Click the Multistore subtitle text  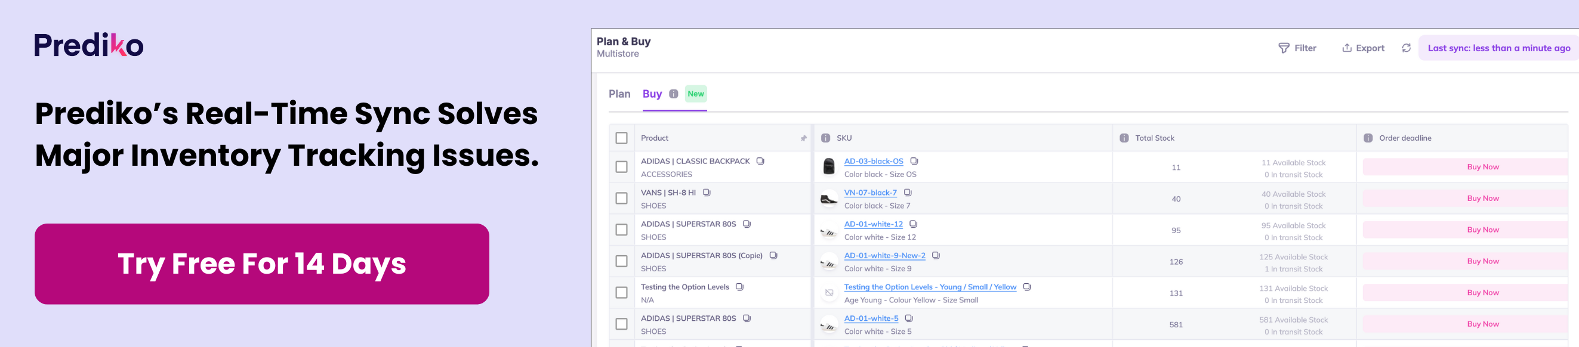tap(617, 54)
